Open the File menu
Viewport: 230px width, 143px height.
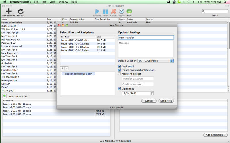[36, 2]
